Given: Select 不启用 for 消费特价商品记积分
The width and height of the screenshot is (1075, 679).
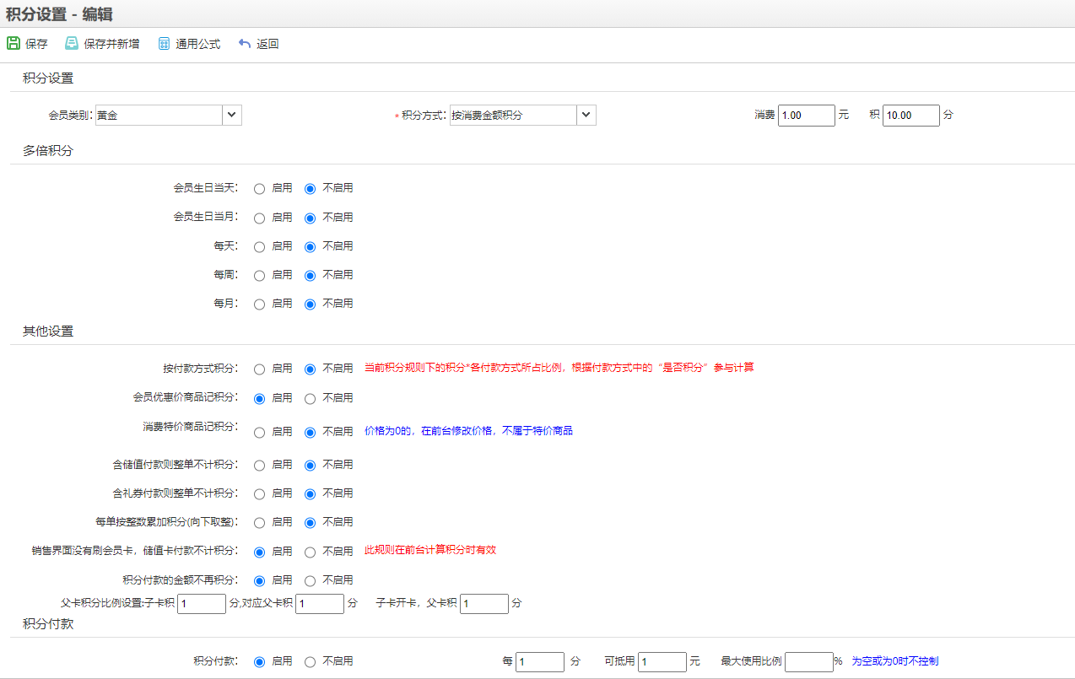Looking at the screenshot, I should click(311, 432).
